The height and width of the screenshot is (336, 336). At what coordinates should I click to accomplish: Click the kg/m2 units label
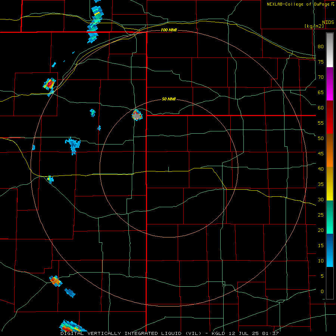point(314,26)
